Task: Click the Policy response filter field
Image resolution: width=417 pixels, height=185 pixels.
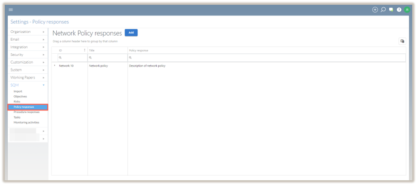Action: (267, 58)
